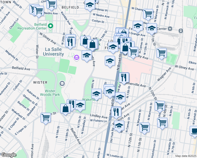Select the Magnolia St street label
The image size is (197, 158).
[12, 55]
